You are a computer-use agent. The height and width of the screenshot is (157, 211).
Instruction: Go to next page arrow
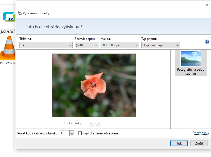(98, 124)
